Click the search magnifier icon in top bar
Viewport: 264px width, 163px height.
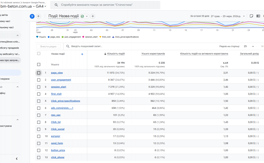coord(56,5)
